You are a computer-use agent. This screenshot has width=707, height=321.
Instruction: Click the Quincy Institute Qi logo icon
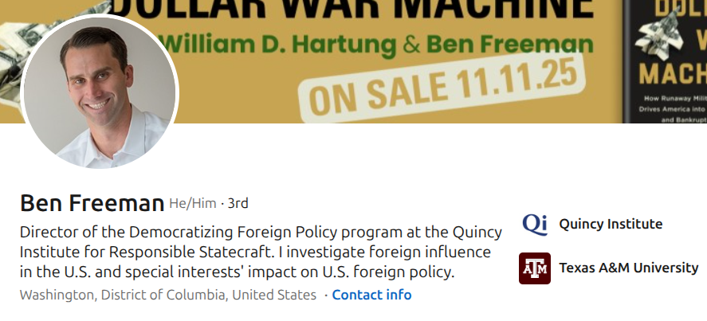535,224
